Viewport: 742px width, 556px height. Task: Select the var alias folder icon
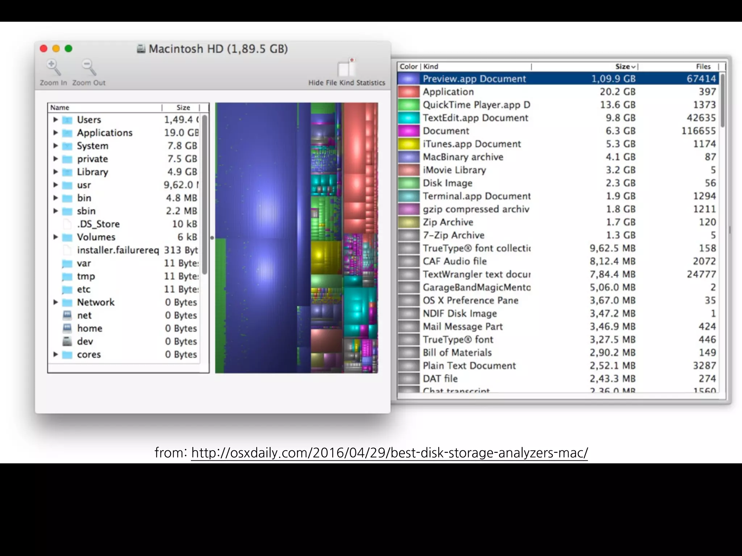[67, 263]
